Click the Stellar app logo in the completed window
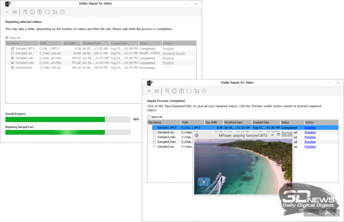 pos(150,83)
